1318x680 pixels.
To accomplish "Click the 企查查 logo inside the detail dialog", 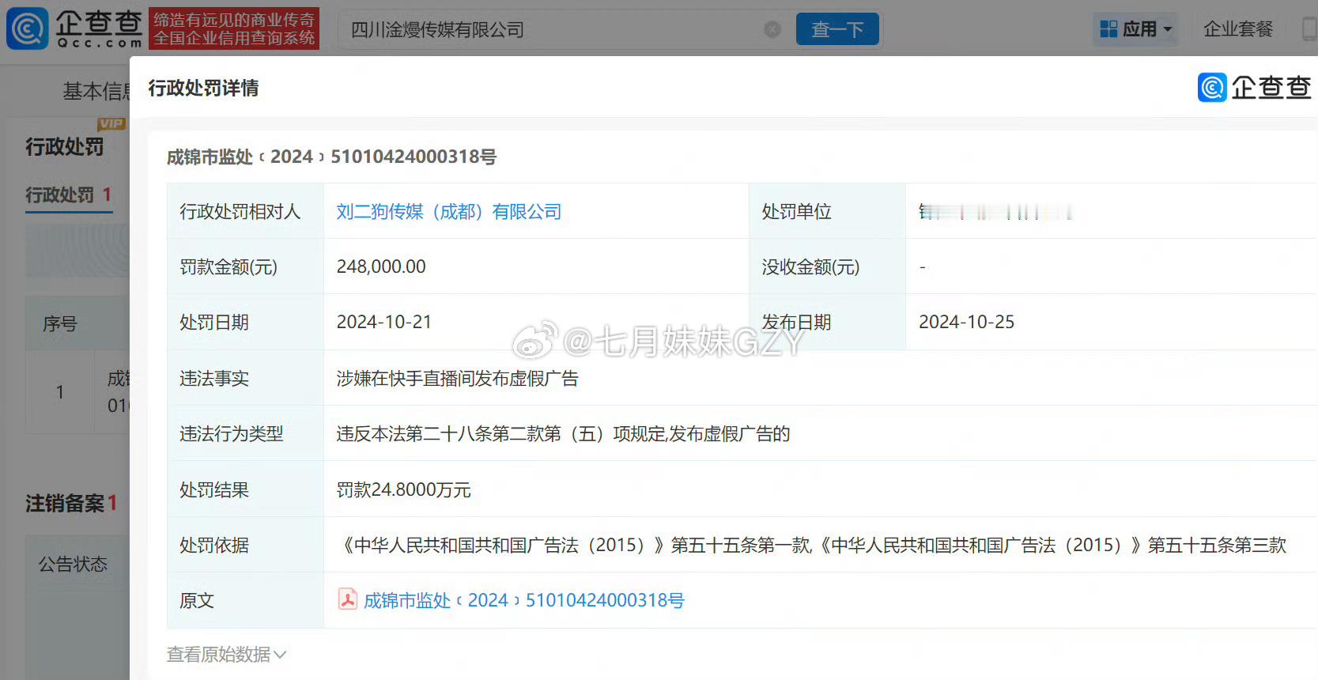I will click(x=1254, y=87).
